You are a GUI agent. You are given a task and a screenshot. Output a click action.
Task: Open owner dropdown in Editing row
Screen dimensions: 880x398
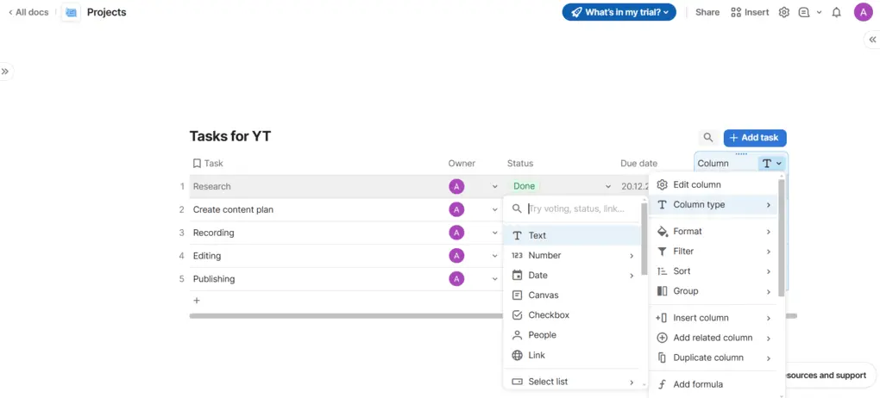click(494, 256)
